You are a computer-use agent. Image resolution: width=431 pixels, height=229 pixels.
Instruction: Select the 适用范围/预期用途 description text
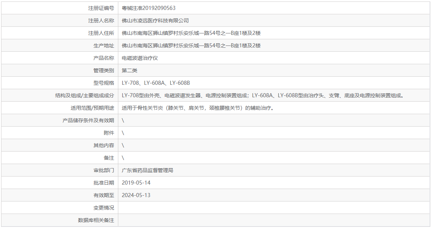(191, 108)
